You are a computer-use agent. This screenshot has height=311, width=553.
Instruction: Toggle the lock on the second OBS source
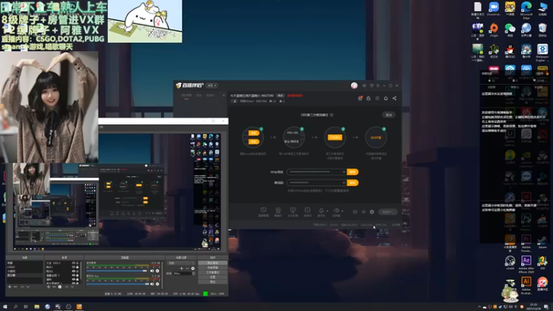point(77,267)
